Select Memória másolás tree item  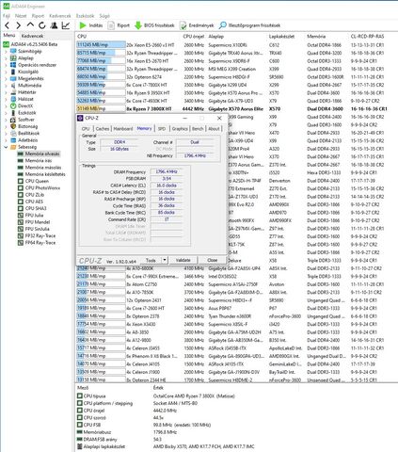coord(43,168)
